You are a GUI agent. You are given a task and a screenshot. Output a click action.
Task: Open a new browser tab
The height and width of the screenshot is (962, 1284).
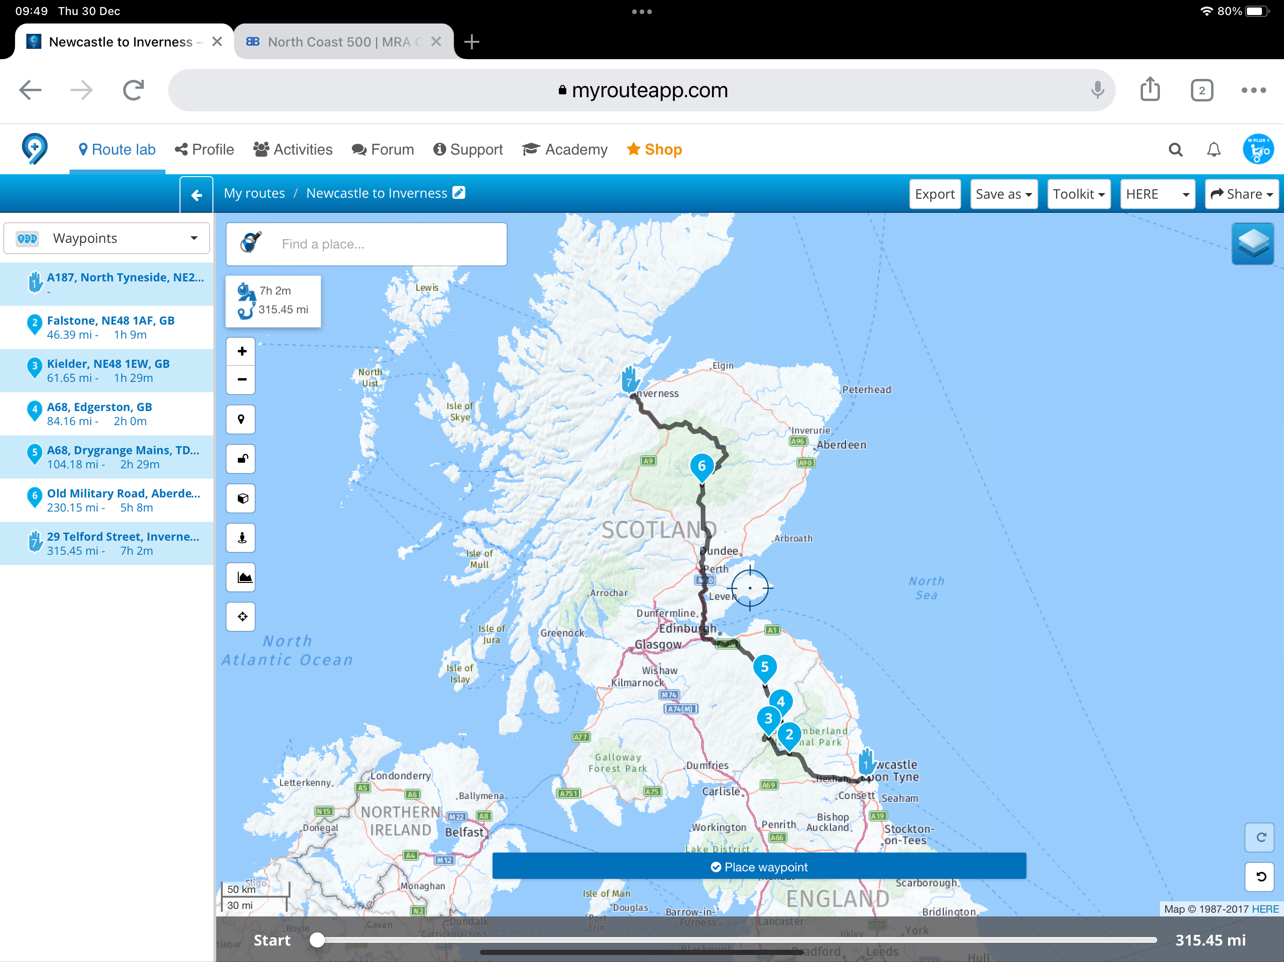pyautogui.click(x=472, y=42)
